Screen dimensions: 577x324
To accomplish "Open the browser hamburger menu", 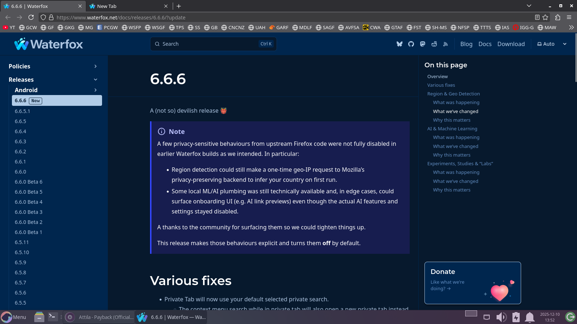I will pyautogui.click(x=569, y=17).
